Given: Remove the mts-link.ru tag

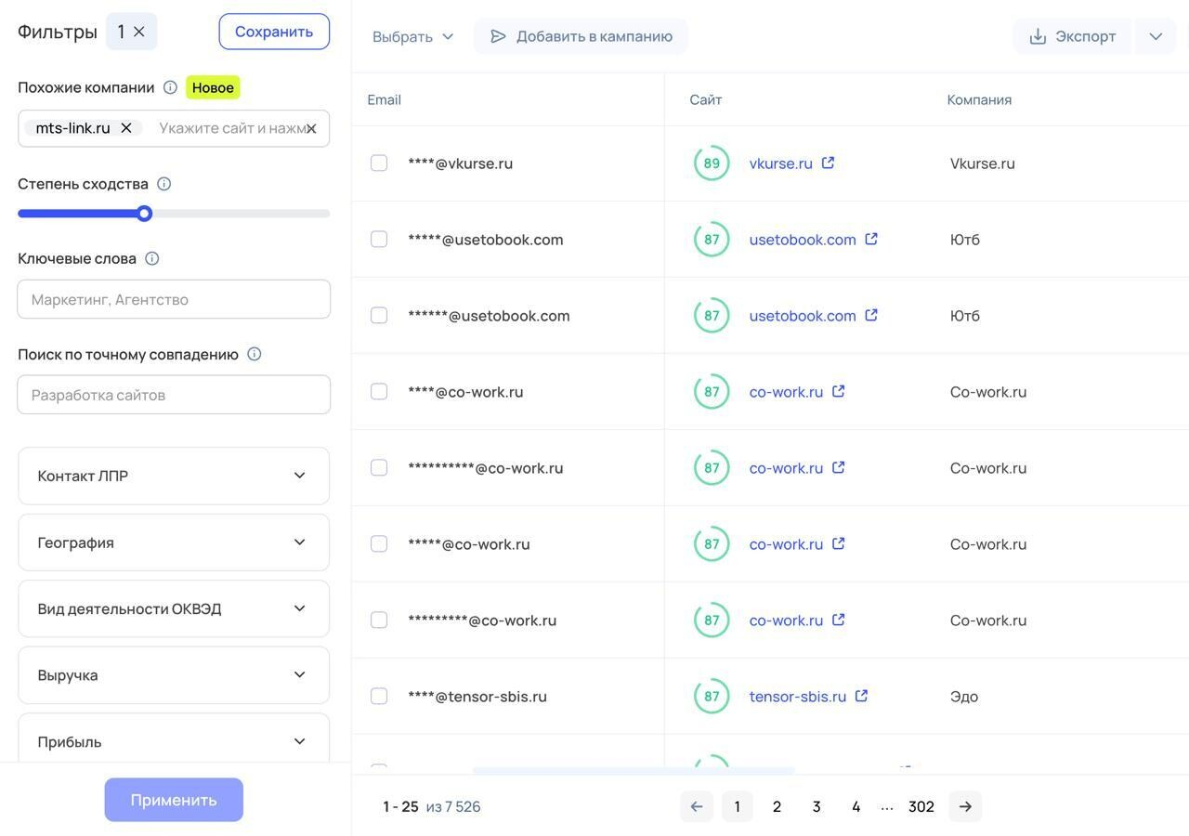Looking at the screenshot, I should [x=126, y=128].
